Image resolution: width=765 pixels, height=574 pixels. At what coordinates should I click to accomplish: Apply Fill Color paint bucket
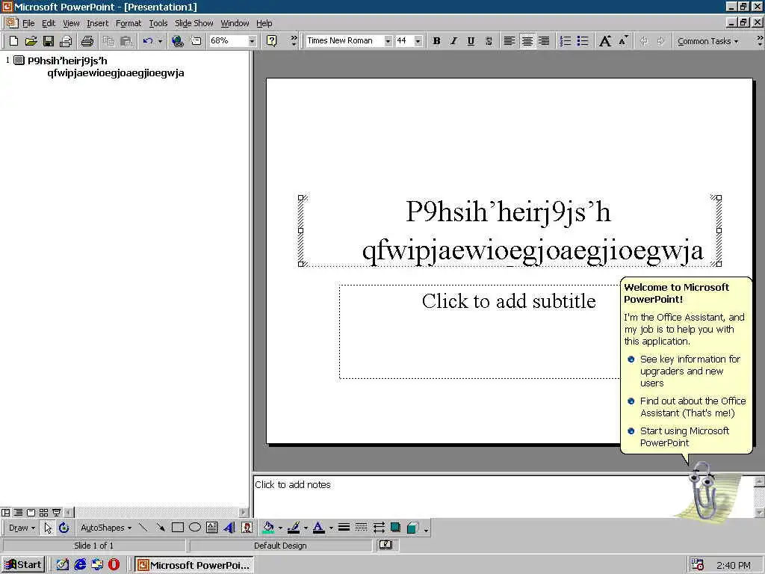[268, 528]
